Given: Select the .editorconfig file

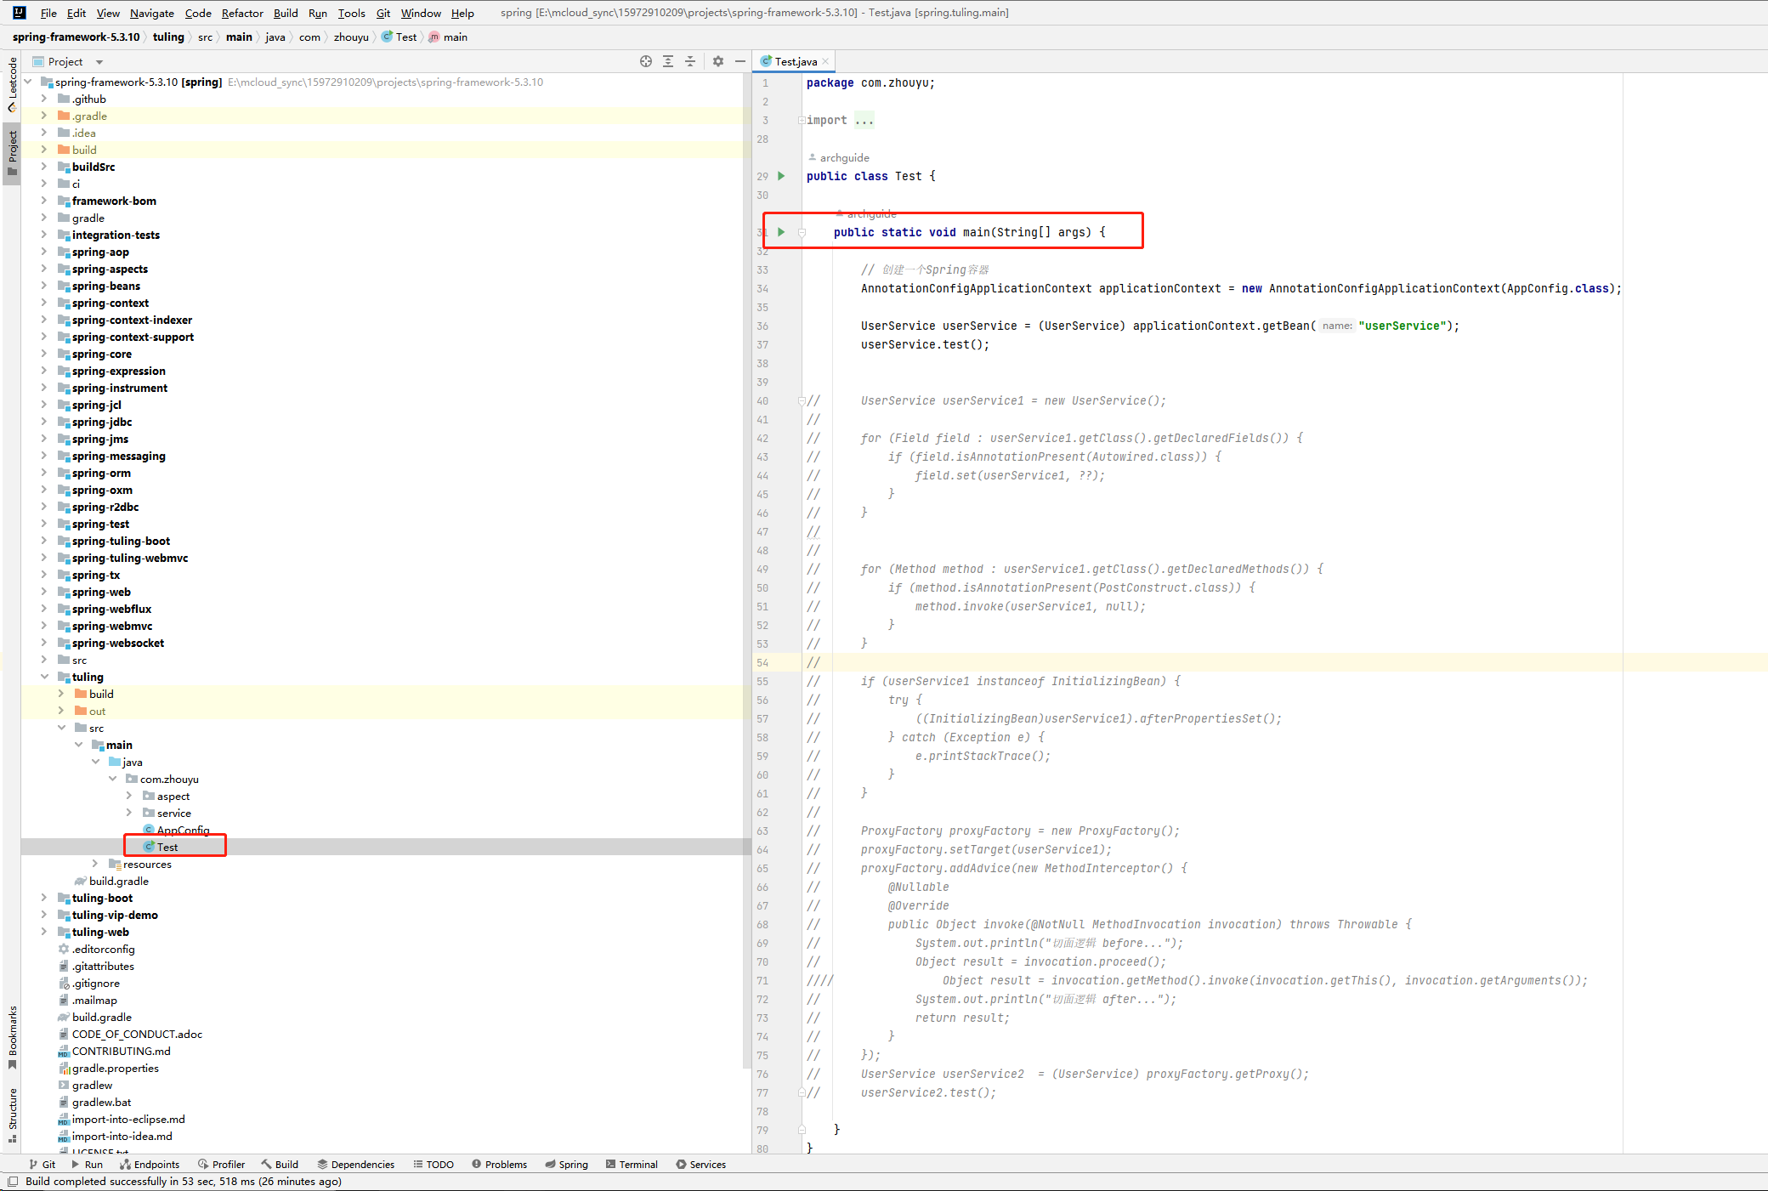Looking at the screenshot, I should [103, 949].
